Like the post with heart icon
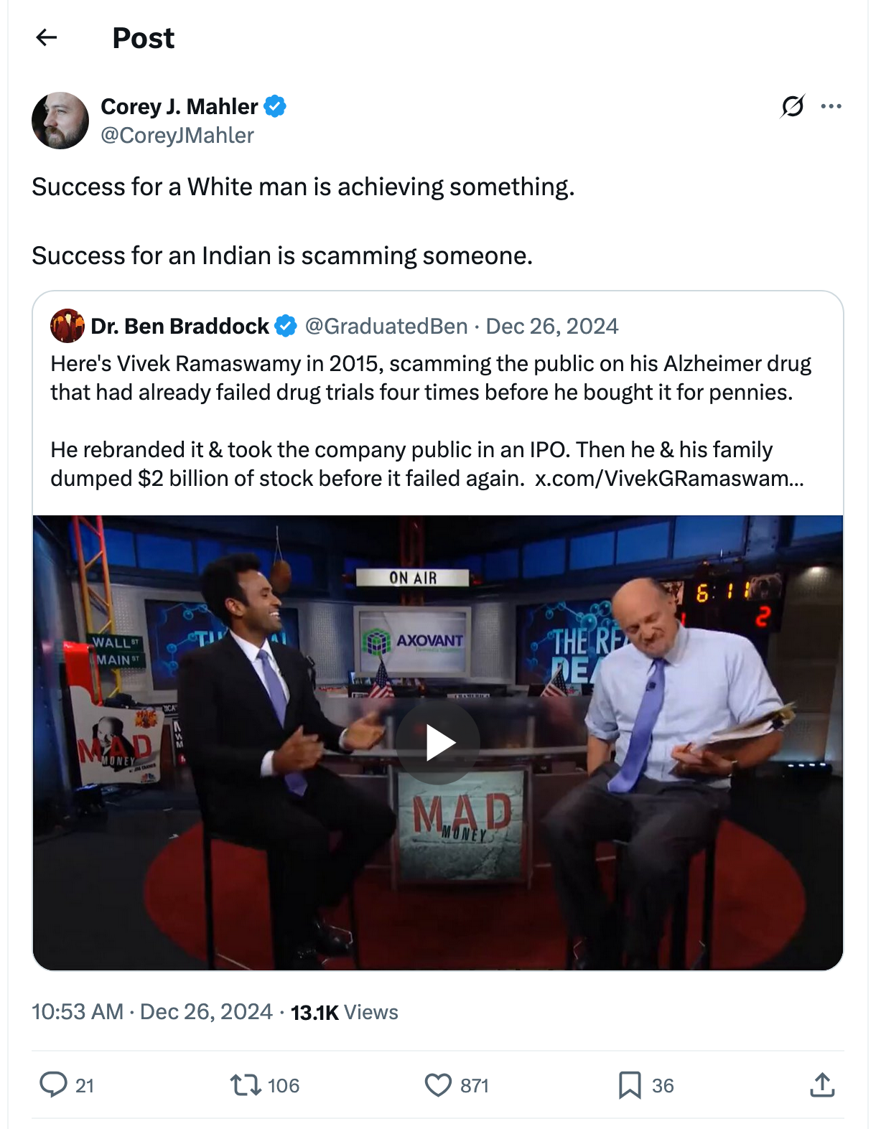 point(438,1085)
